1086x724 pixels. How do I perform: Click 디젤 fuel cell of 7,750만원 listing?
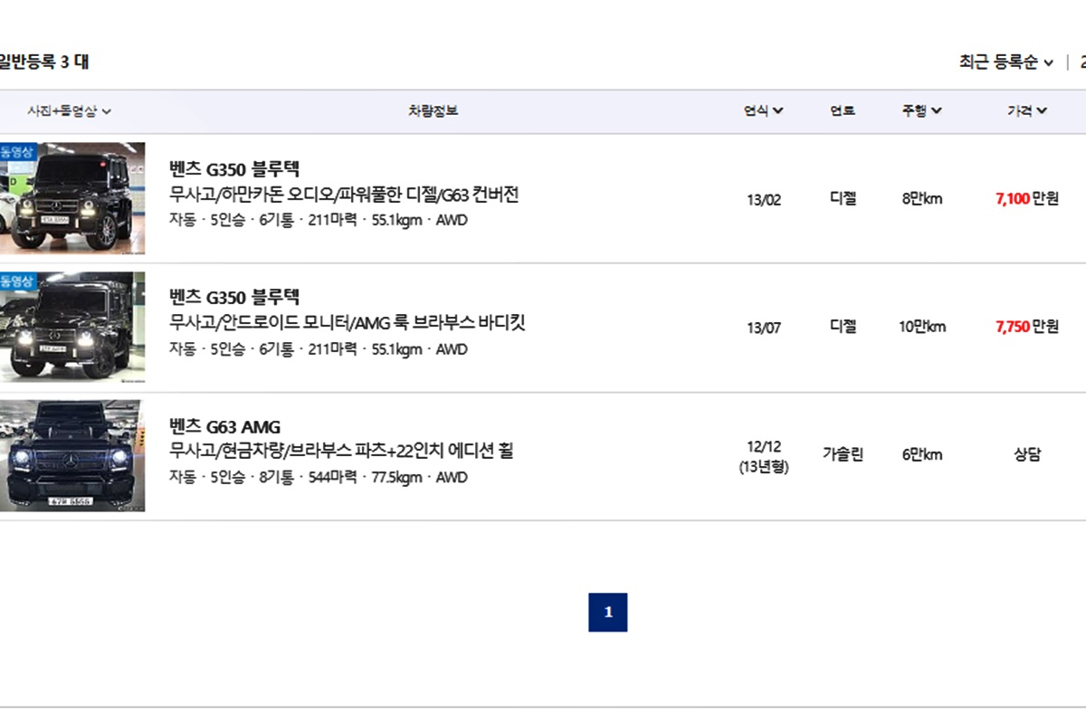pos(843,327)
